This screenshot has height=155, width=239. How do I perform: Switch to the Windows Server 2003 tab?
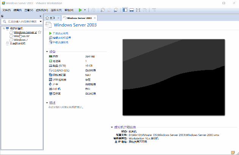(x=79, y=18)
